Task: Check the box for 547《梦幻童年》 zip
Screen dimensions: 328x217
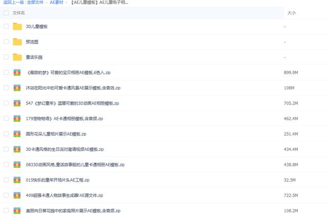Action: click(x=6, y=103)
